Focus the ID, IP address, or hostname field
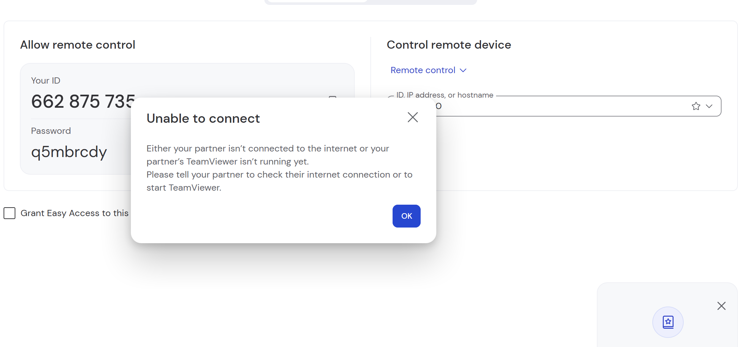Viewport: 746px width, 347px height. click(x=578, y=106)
